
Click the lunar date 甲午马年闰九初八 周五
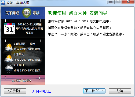tap(30, 29)
